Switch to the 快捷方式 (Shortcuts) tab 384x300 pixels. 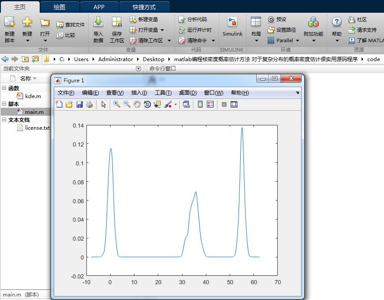(144, 7)
